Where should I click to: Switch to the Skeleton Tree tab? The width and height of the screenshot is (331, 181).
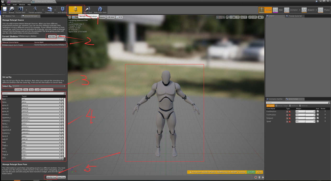[x=10, y=16]
